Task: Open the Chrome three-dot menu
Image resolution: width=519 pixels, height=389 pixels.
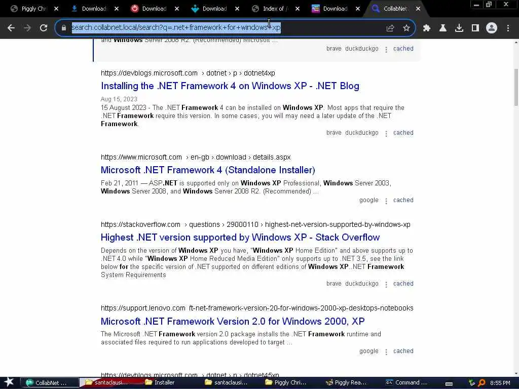Action: pyautogui.click(x=508, y=28)
